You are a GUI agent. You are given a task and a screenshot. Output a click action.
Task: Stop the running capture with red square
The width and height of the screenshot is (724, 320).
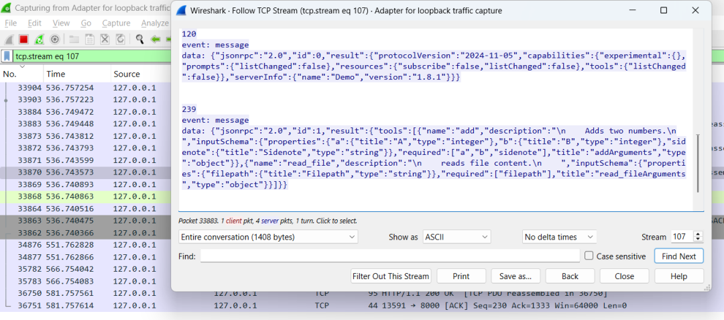(23, 40)
